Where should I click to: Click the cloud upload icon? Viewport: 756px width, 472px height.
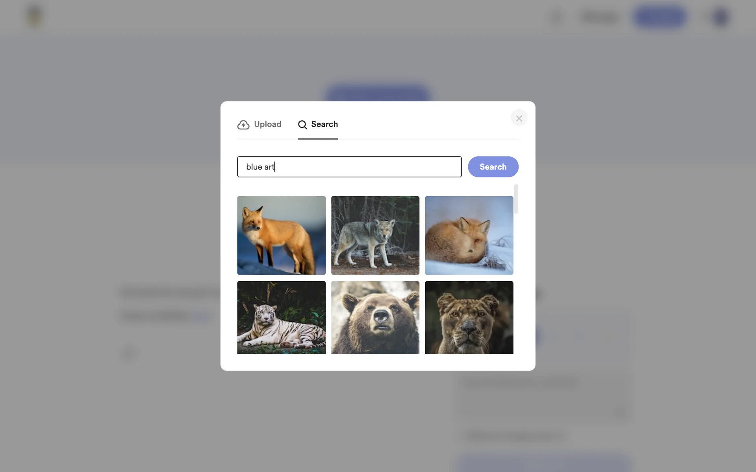point(243,125)
